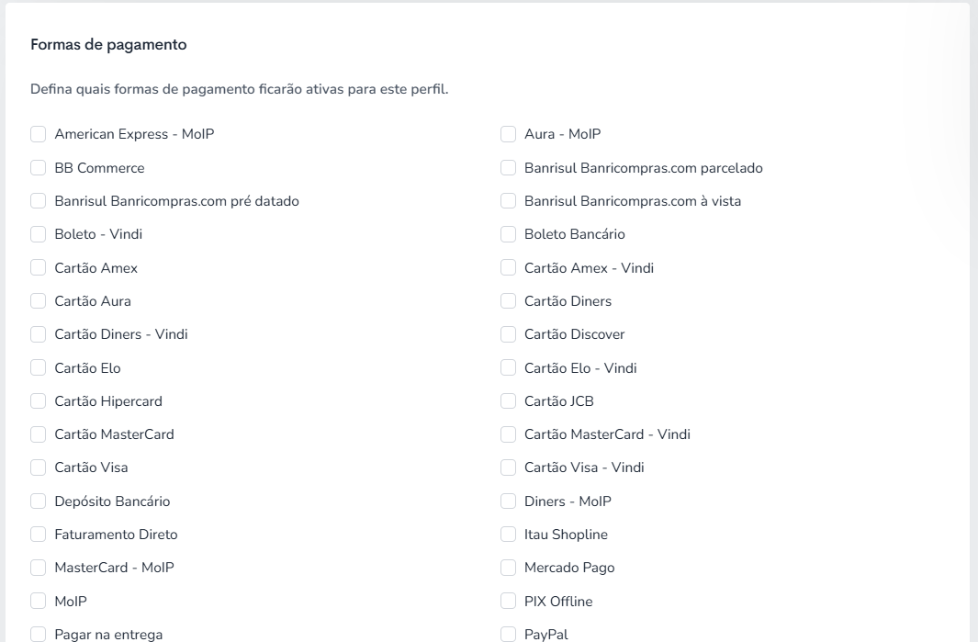Toggle the Cartão Hipercard option
The width and height of the screenshot is (978, 642).
click(x=38, y=401)
